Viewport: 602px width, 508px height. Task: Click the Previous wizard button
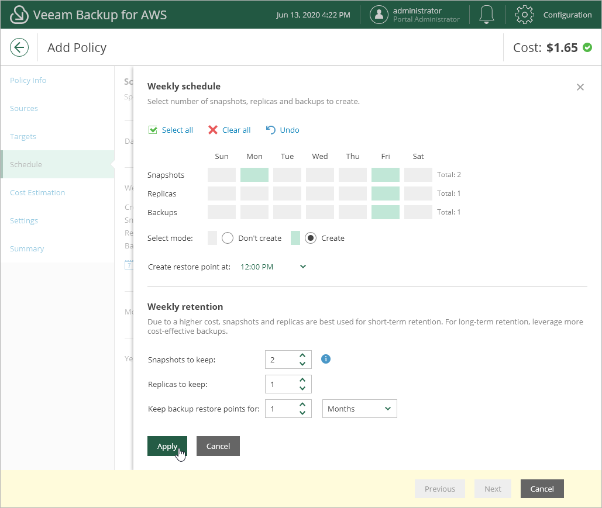440,489
